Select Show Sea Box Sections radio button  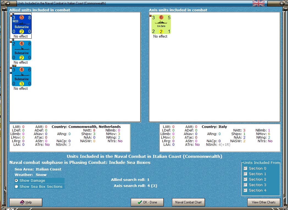(x=16, y=186)
